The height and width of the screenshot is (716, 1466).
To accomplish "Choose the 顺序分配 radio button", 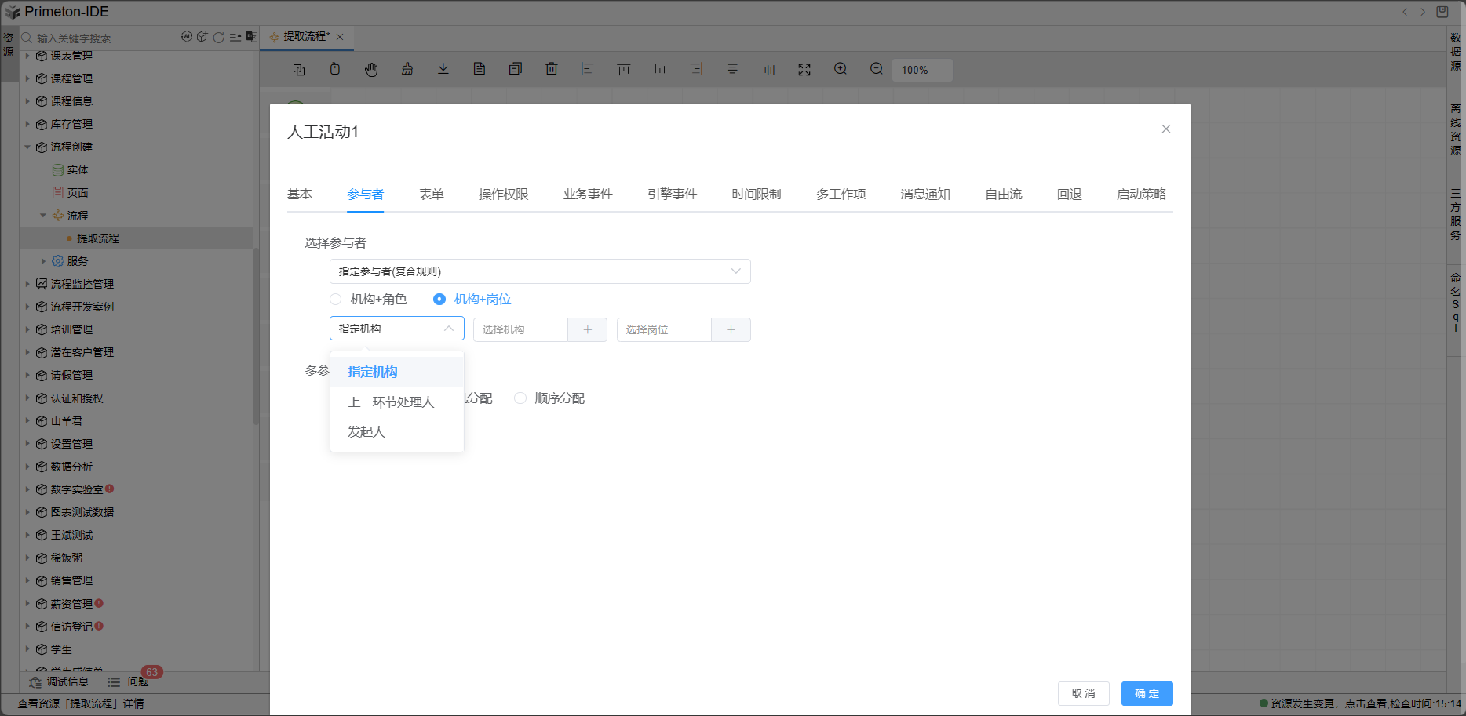I will (520, 398).
